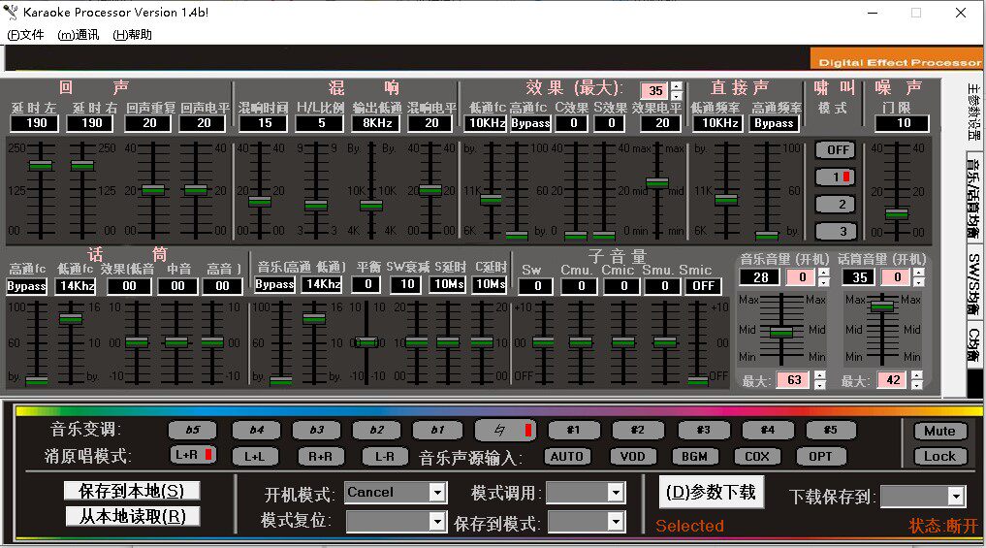Open the (m)通讯 menu
The height and width of the screenshot is (548, 986).
click(78, 35)
